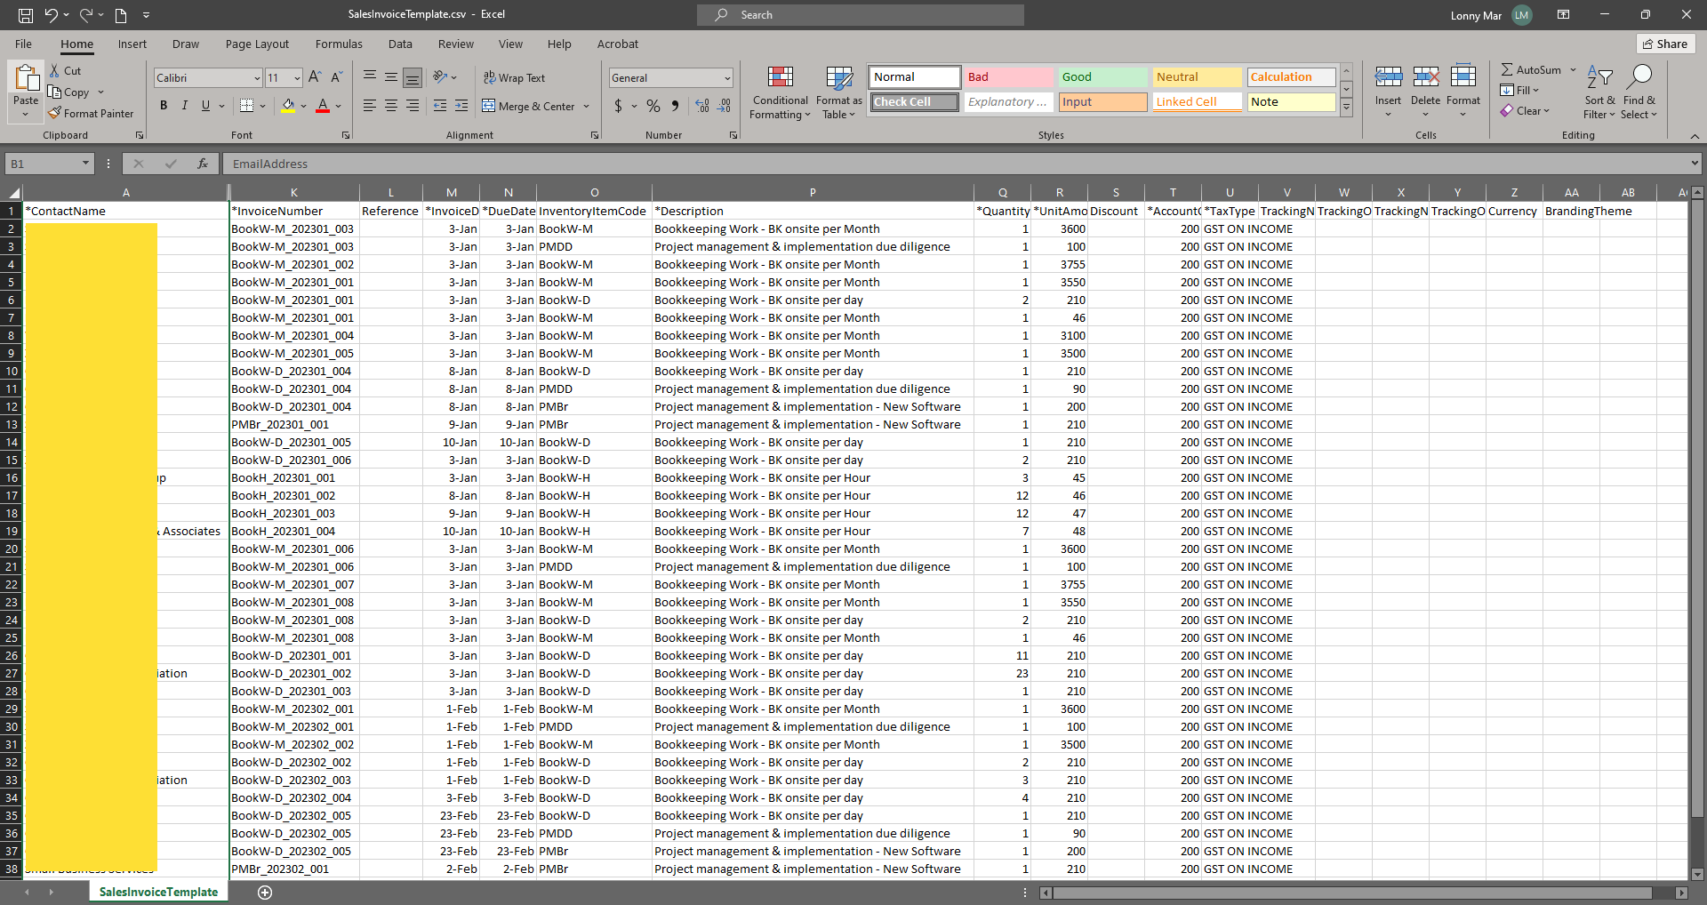Open the General number format dropdown

tap(727, 78)
